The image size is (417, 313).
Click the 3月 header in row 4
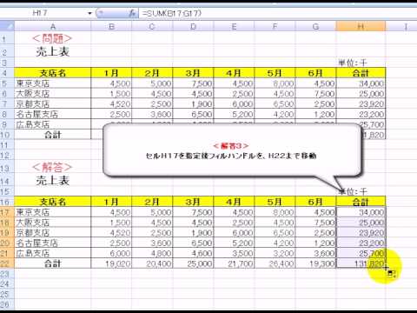click(193, 73)
